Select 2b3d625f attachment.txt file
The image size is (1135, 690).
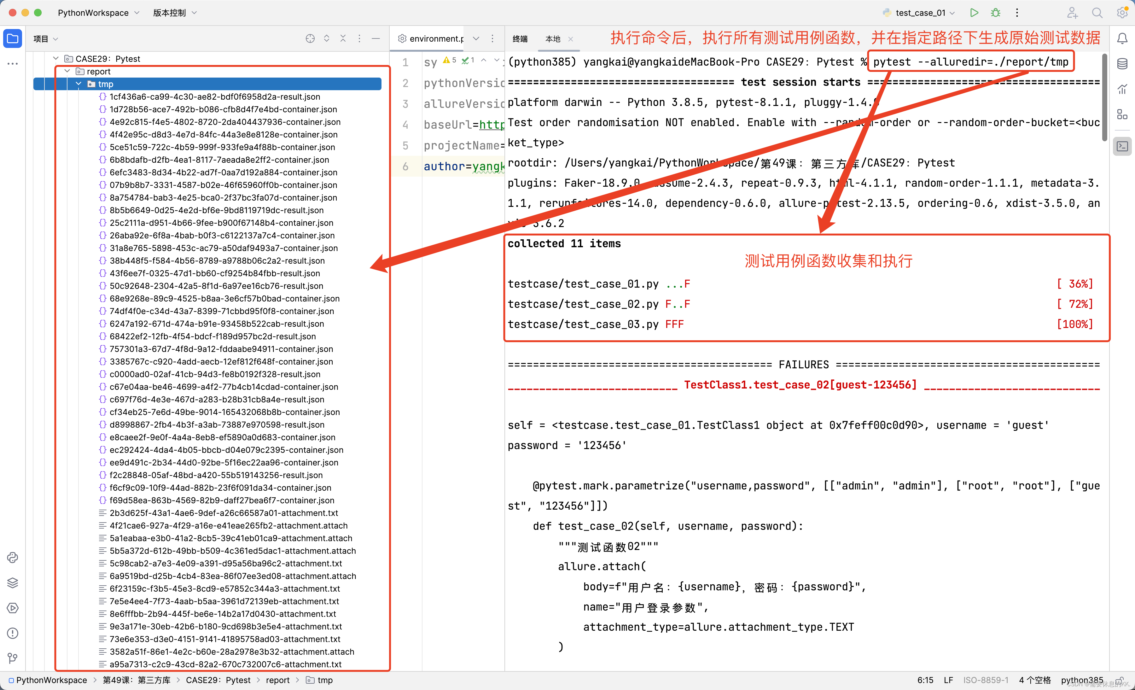(224, 513)
